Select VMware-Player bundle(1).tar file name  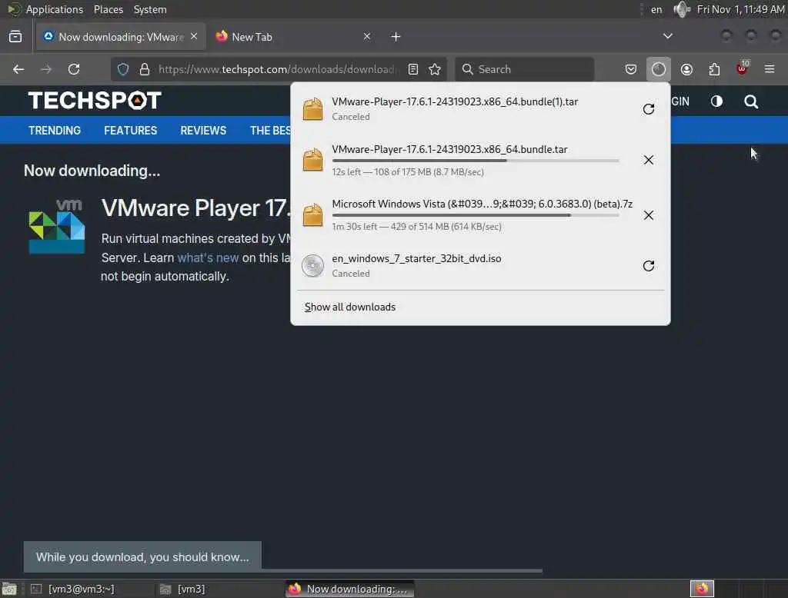point(455,101)
